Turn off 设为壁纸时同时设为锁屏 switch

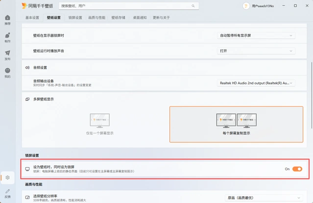click(297, 169)
